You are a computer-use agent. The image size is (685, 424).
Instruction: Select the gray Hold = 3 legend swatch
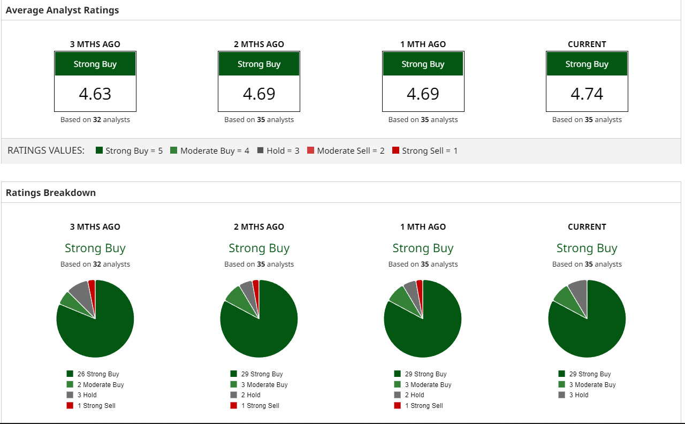point(261,150)
